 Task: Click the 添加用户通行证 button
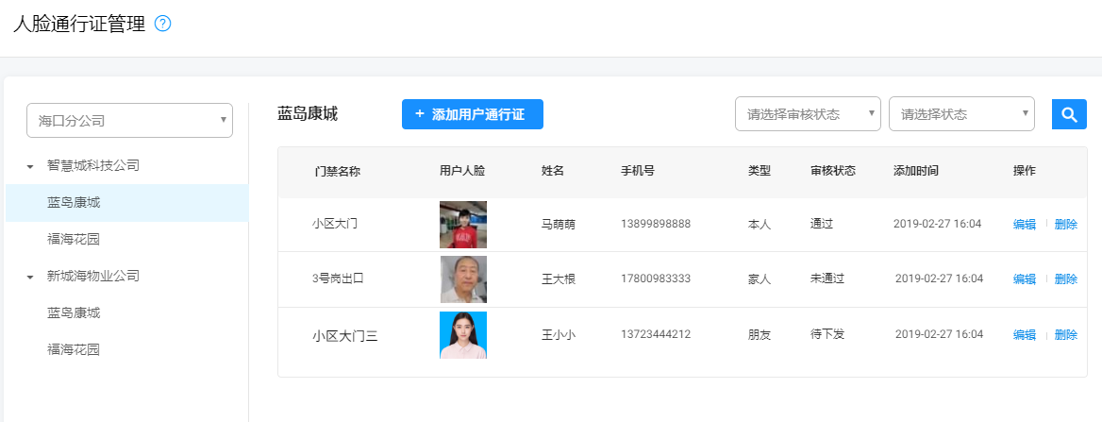point(472,114)
